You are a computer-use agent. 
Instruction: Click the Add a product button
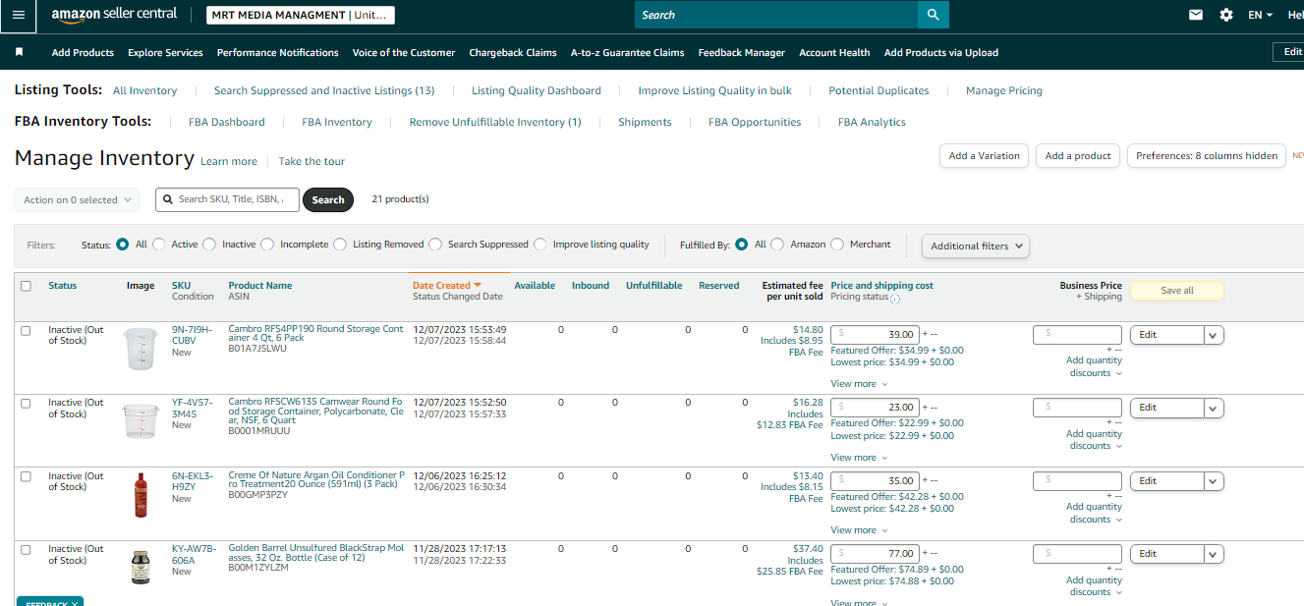click(1078, 155)
